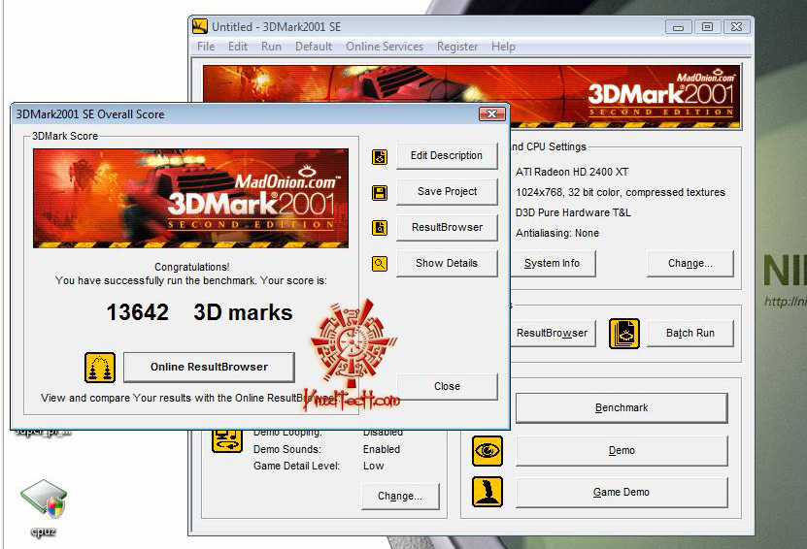Click ResultBrowser button in main window
Image resolution: width=807 pixels, height=549 pixels.
(x=553, y=333)
